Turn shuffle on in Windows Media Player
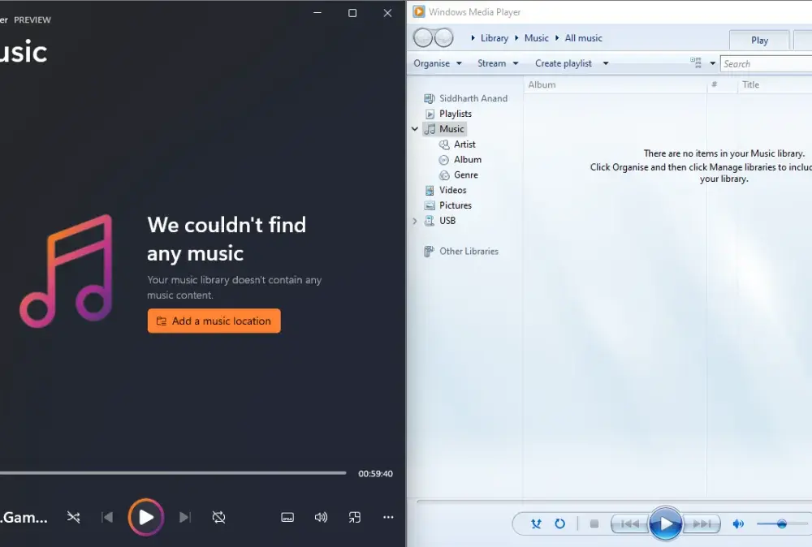The width and height of the screenshot is (812, 547). [536, 523]
